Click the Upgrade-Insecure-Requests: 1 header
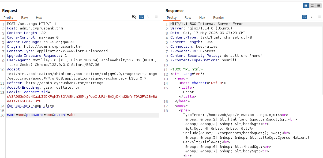The image size is (323, 158). click(37, 56)
